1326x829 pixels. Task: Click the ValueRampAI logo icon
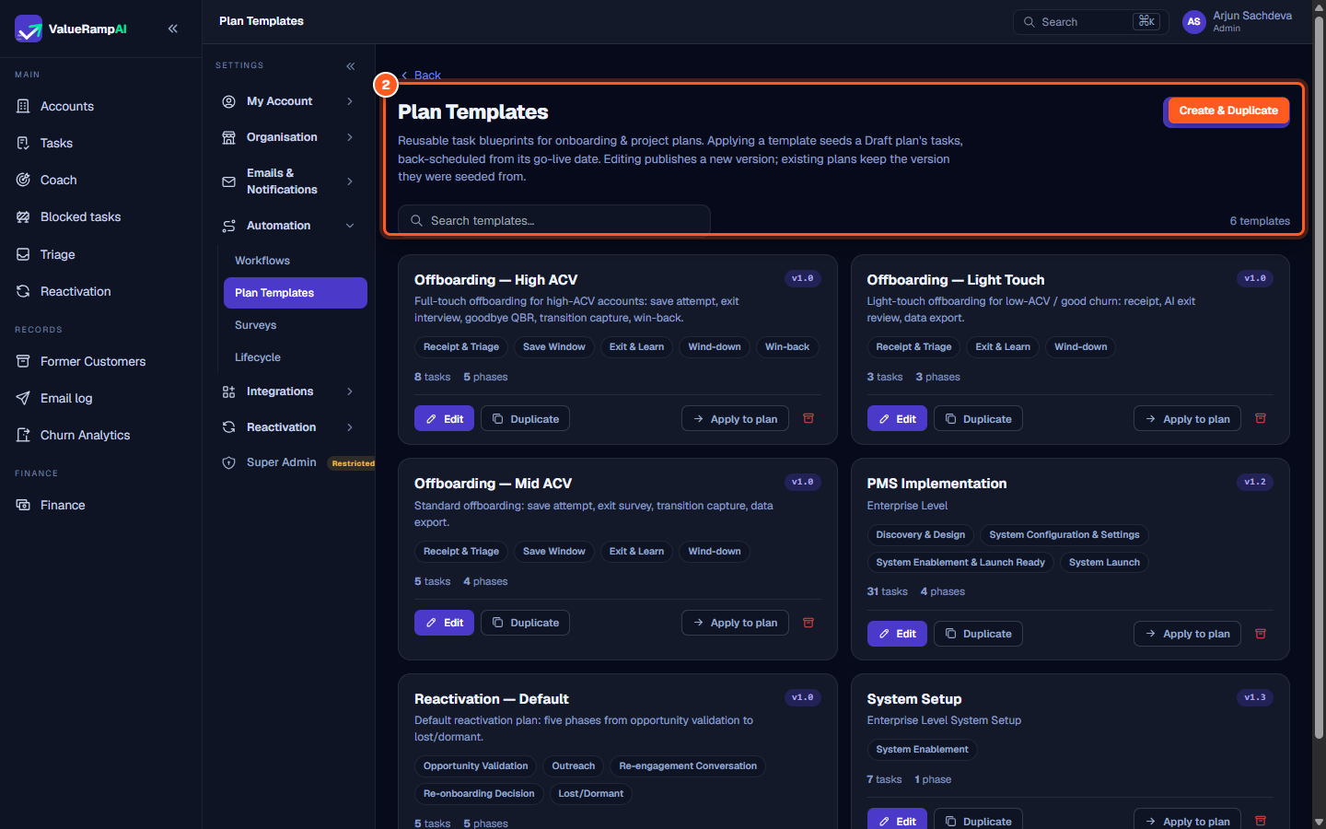(29, 29)
